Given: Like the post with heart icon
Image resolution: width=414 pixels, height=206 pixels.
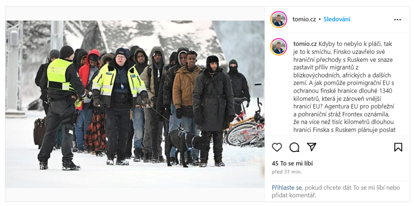Looking at the screenshot, I should [277, 147].
